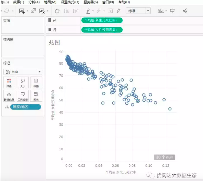Swap rows and columns with toolbar icon

point(57,11)
